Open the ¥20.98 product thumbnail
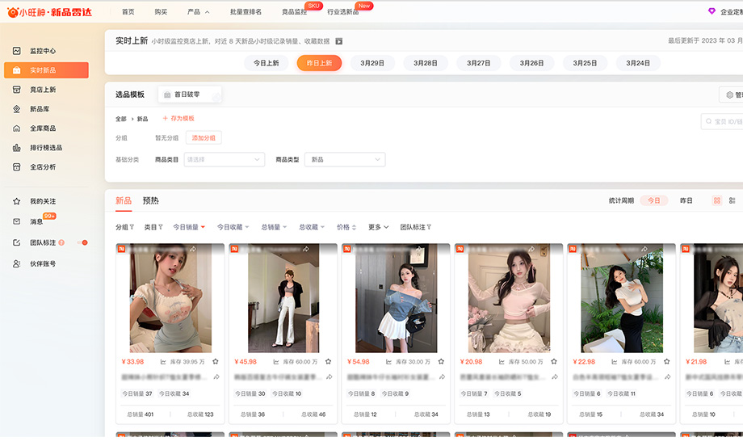The width and height of the screenshot is (743, 446). 509,298
